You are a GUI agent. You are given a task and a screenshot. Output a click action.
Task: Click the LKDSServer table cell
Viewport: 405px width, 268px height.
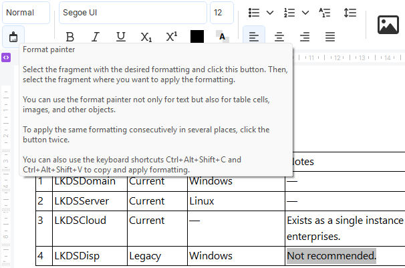point(90,201)
